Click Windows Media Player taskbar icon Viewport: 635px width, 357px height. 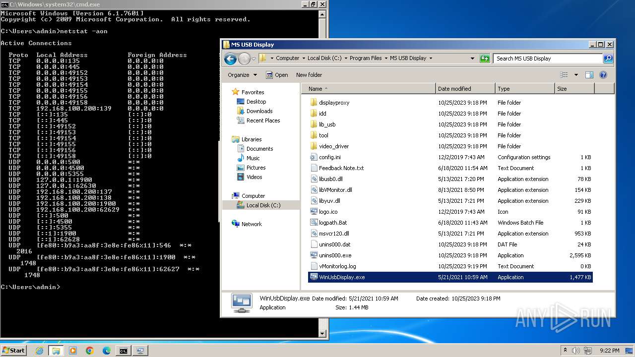coord(73,351)
